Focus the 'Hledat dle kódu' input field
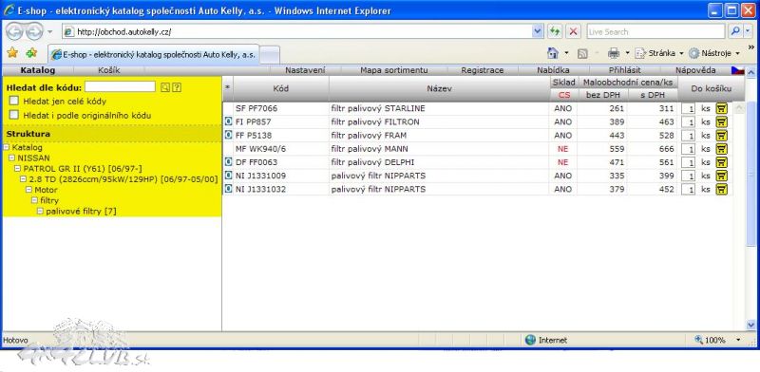 pyautogui.click(x=120, y=86)
